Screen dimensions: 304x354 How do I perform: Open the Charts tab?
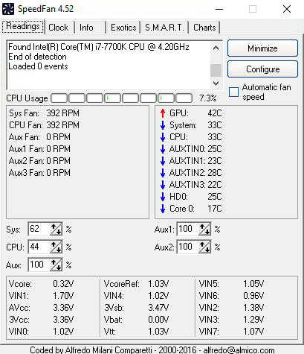point(204,28)
